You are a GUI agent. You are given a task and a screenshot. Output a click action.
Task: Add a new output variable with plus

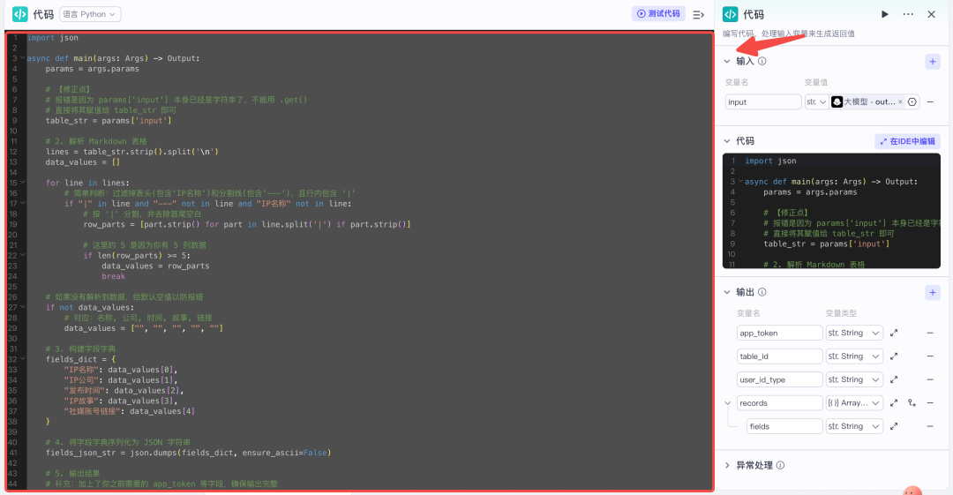tap(933, 293)
